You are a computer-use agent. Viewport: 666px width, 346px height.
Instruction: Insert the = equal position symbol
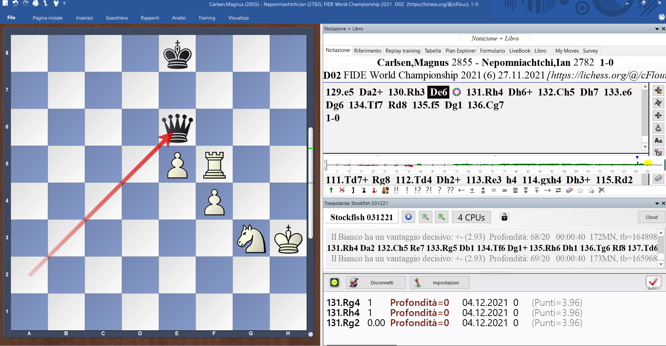494,190
